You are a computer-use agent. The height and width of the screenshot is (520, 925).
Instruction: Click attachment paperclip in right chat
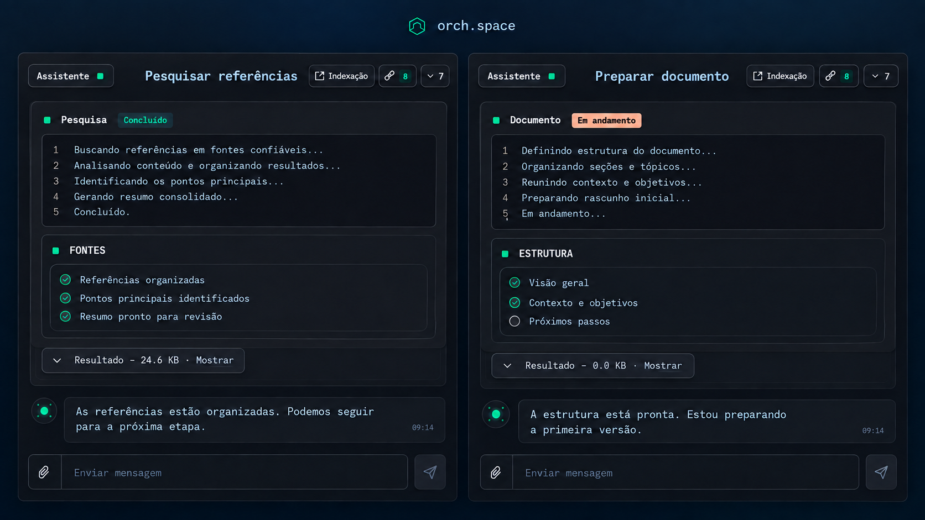point(496,472)
